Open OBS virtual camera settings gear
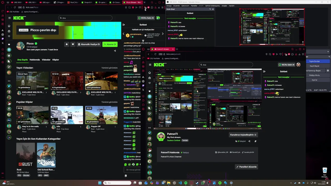 (328, 71)
